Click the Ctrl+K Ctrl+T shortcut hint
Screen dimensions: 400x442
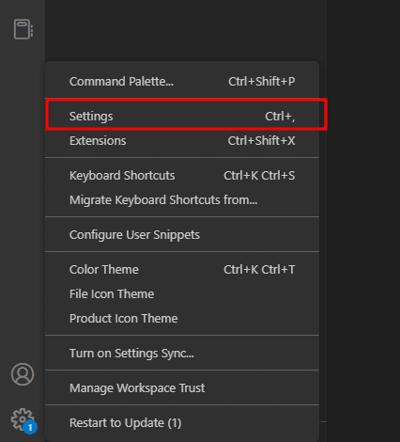coord(259,270)
